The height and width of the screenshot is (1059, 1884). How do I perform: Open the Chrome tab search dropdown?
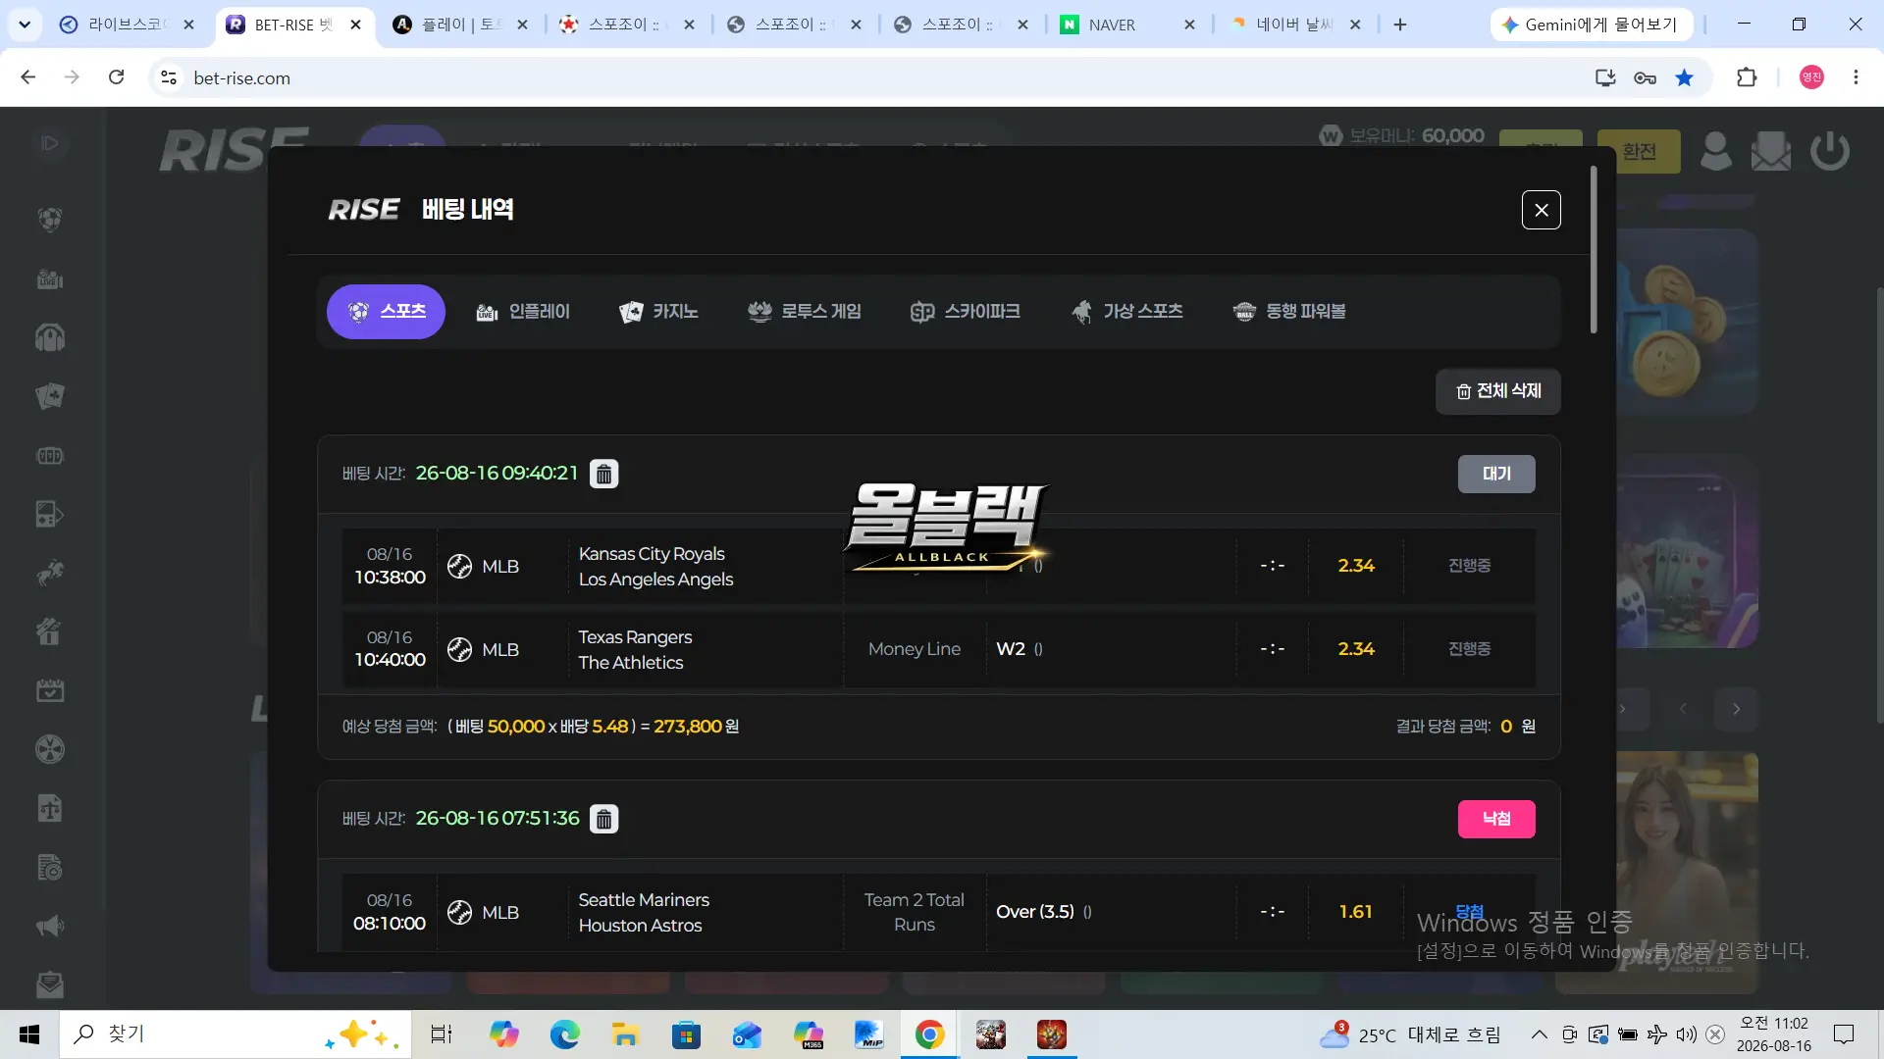(25, 25)
